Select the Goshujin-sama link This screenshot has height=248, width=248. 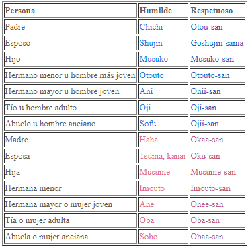click(x=217, y=43)
